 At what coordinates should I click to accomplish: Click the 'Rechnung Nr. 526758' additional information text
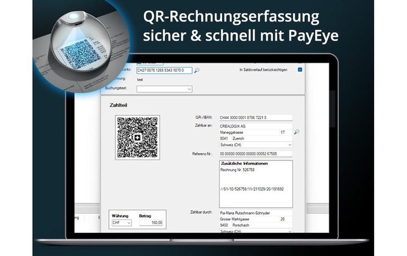tap(237, 170)
